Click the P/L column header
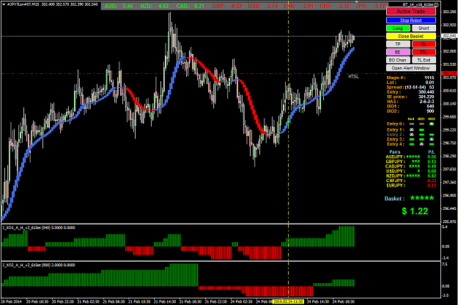Screen dimensions: 458x305 [431, 152]
